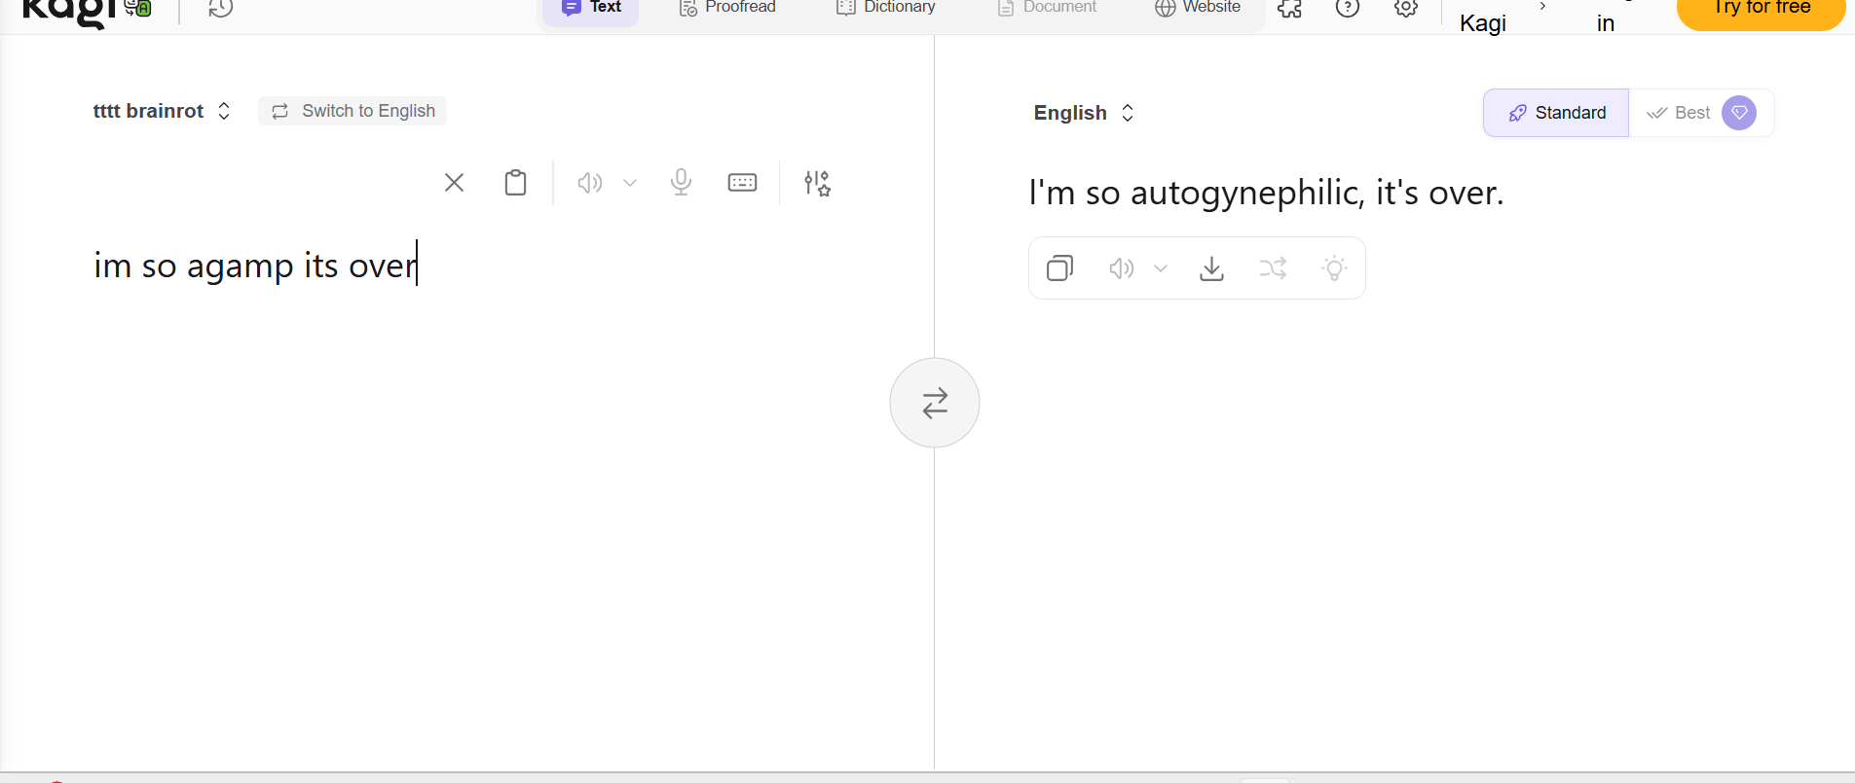
Task: Open the Dictionary tab
Action: [x=885, y=9]
